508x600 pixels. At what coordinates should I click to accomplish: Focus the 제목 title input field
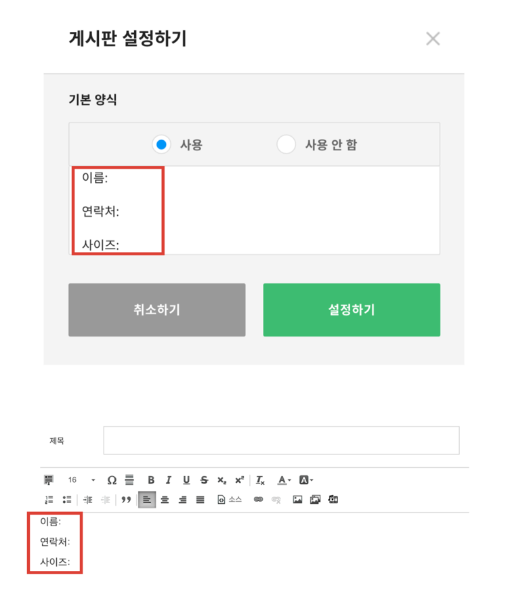coord(281,440)
